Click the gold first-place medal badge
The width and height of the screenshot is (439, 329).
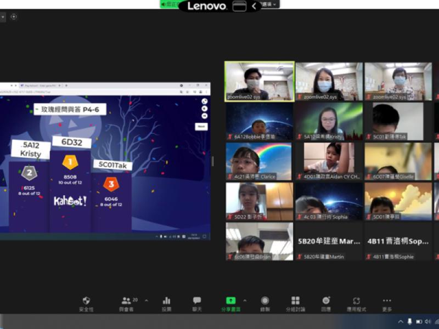coord(70,162)
